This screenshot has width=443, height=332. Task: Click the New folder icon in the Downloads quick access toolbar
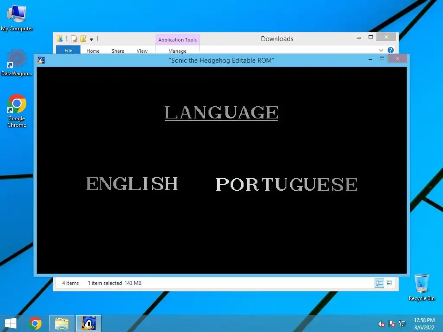(x=83, y=39)
